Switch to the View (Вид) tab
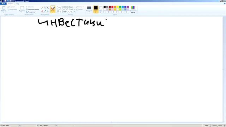The width and height of the screenshot is (226, 127). [18, 4]
